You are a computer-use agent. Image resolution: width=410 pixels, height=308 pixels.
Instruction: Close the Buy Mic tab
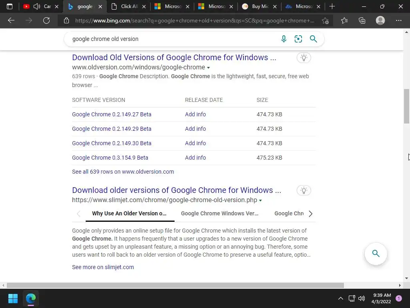coord(275,6)
